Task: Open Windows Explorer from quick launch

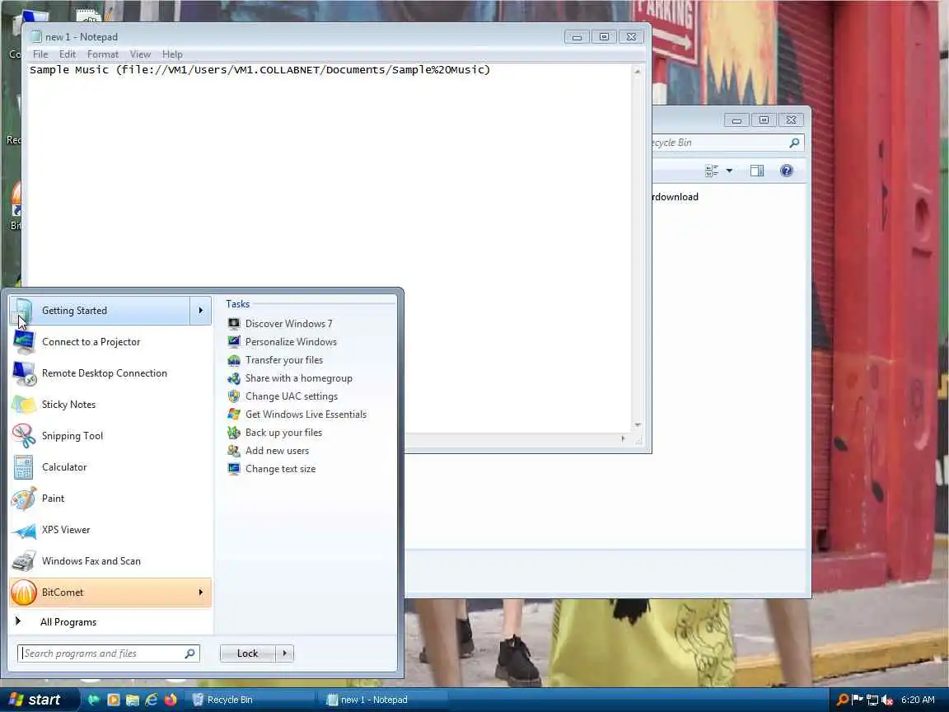Action: (x=132, y=700)
